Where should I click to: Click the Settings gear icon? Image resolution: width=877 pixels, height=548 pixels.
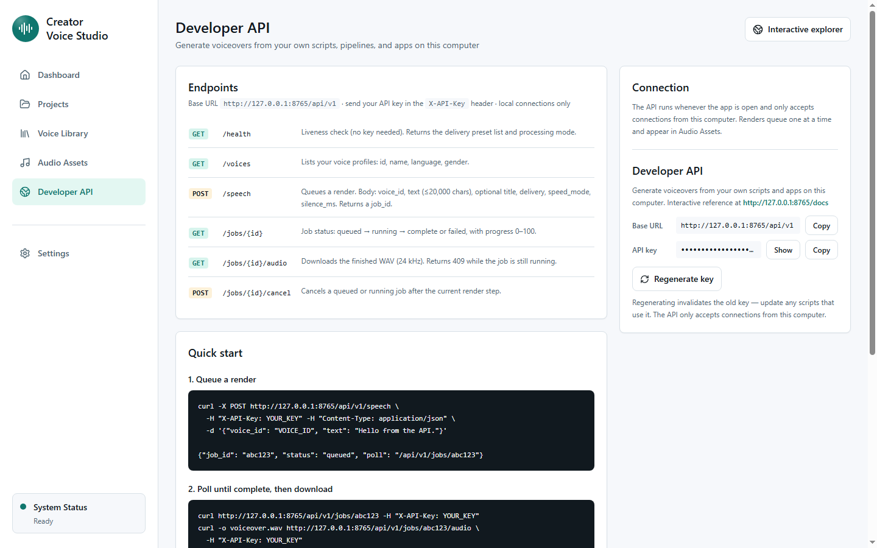point(25,253)
